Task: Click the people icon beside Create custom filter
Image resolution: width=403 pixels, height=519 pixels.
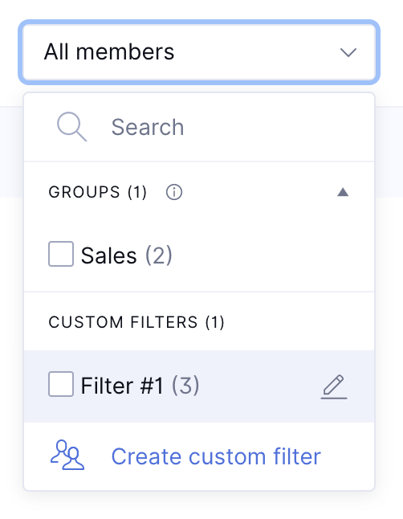Action: 67,455
